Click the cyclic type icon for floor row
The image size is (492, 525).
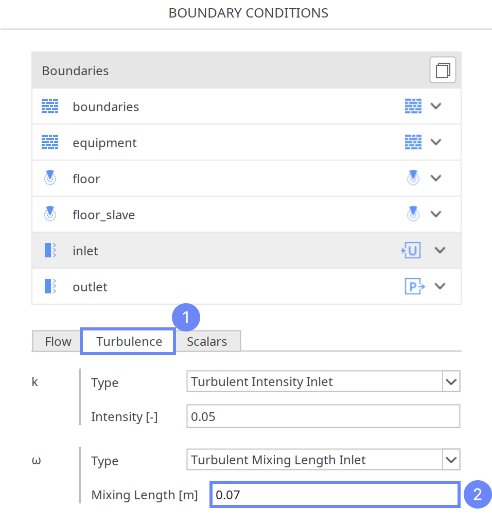pos(413,178)
